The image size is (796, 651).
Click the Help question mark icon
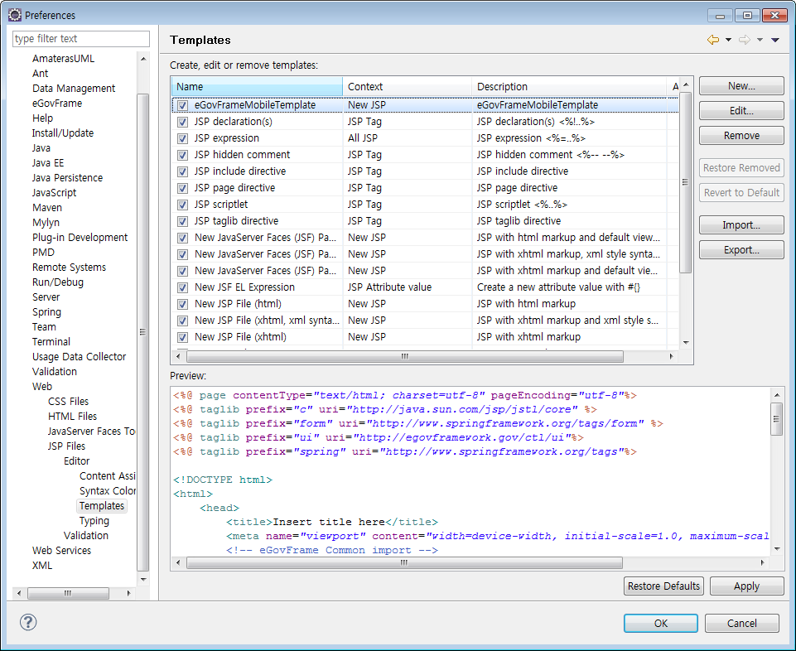[x=28, y=623]
